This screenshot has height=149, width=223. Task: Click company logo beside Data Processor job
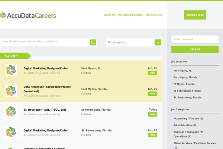(11, 91)
